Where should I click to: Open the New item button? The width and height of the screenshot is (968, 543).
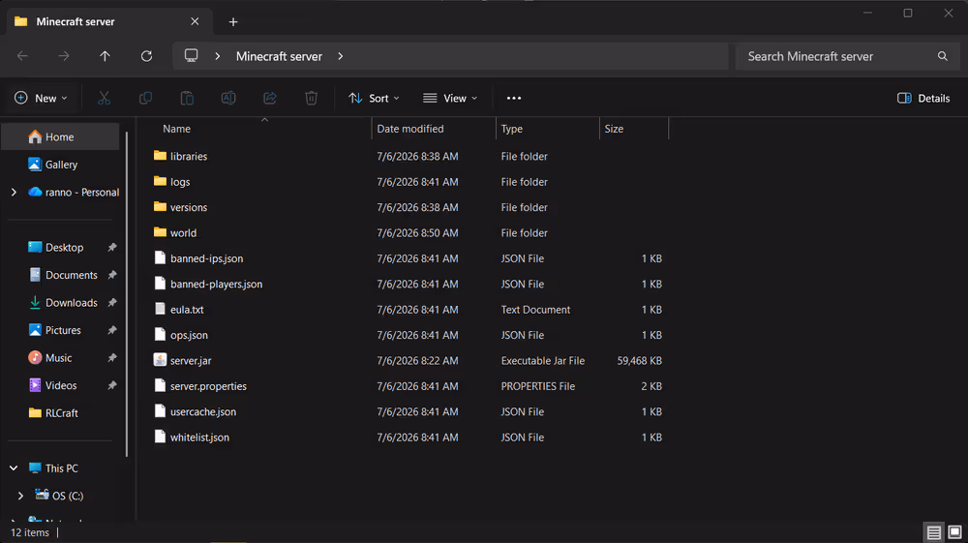point(41,98)
